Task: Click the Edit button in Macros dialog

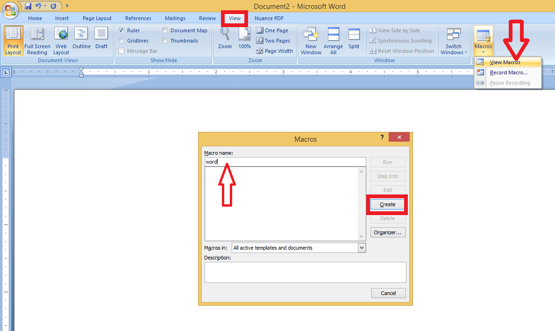Action: 388,190
